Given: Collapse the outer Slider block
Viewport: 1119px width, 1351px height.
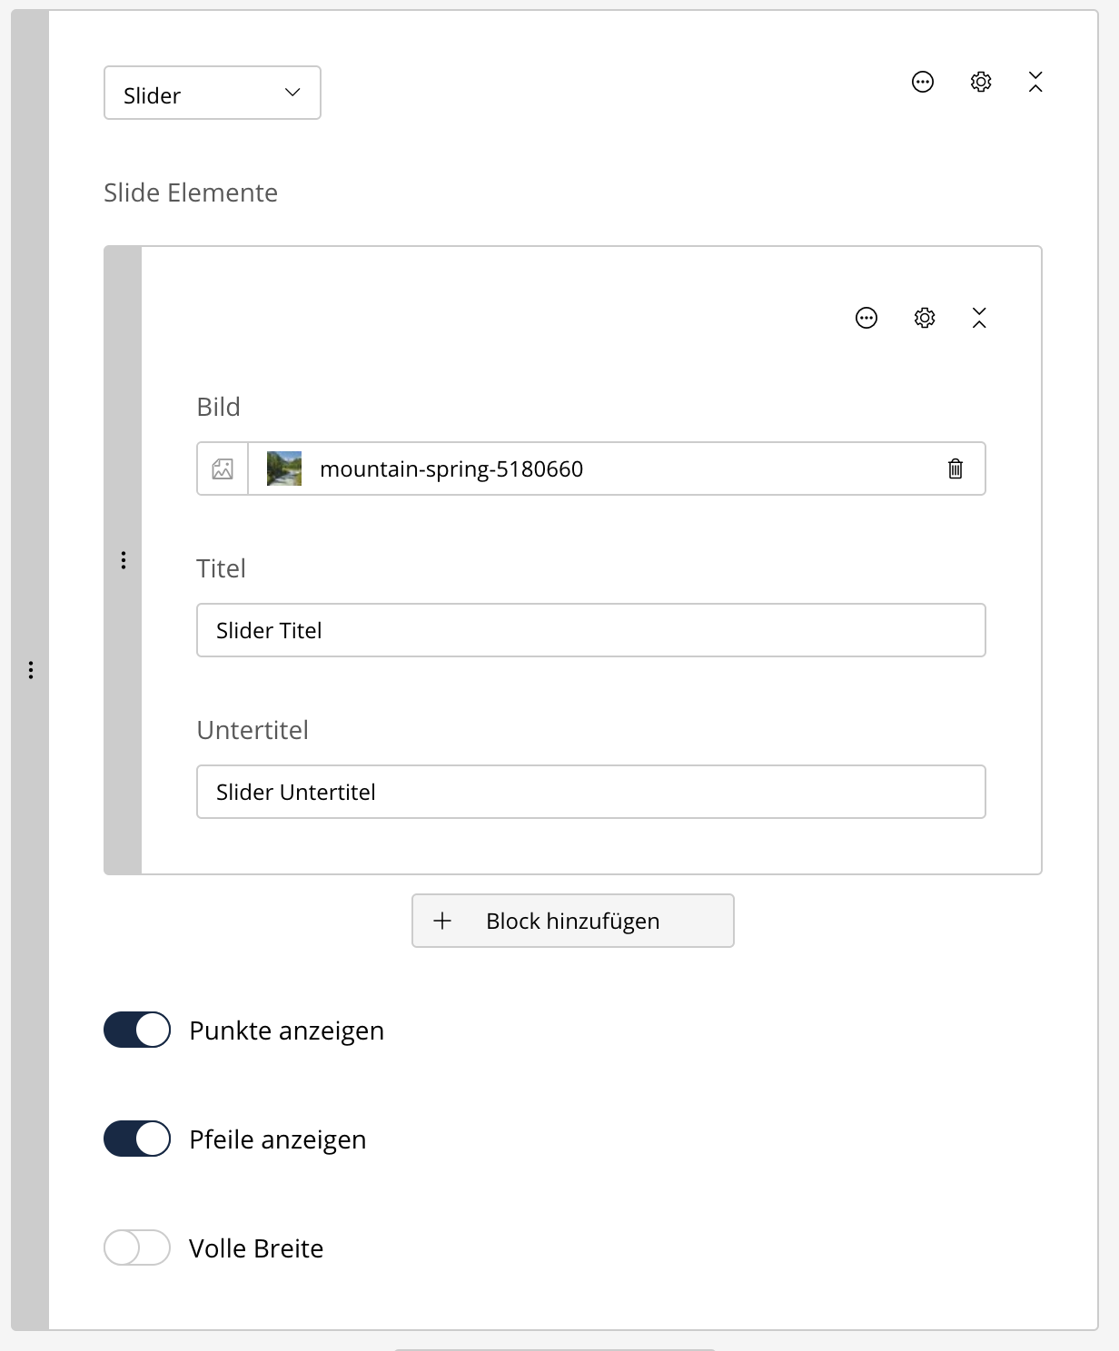Looking at the screenshot, I should click(x=1035, y=83).
